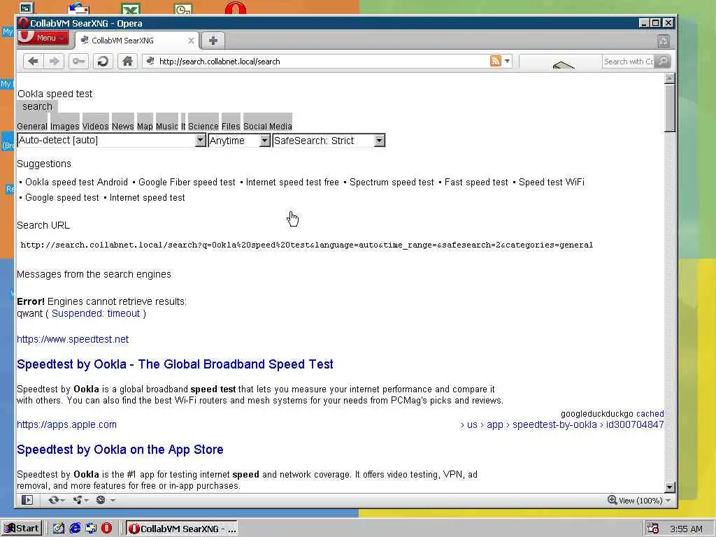Click the search button under query
716x537 pixels.
click(38, 106)
